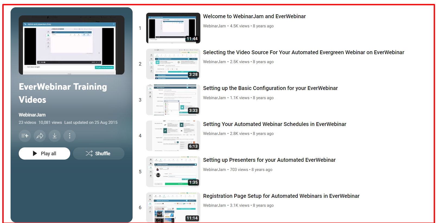
Task: Click 'Last updated on 25 Aug 2015' text
Action: click(91, 122)
